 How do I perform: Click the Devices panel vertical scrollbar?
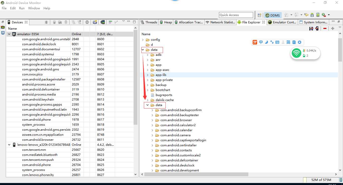136,77
